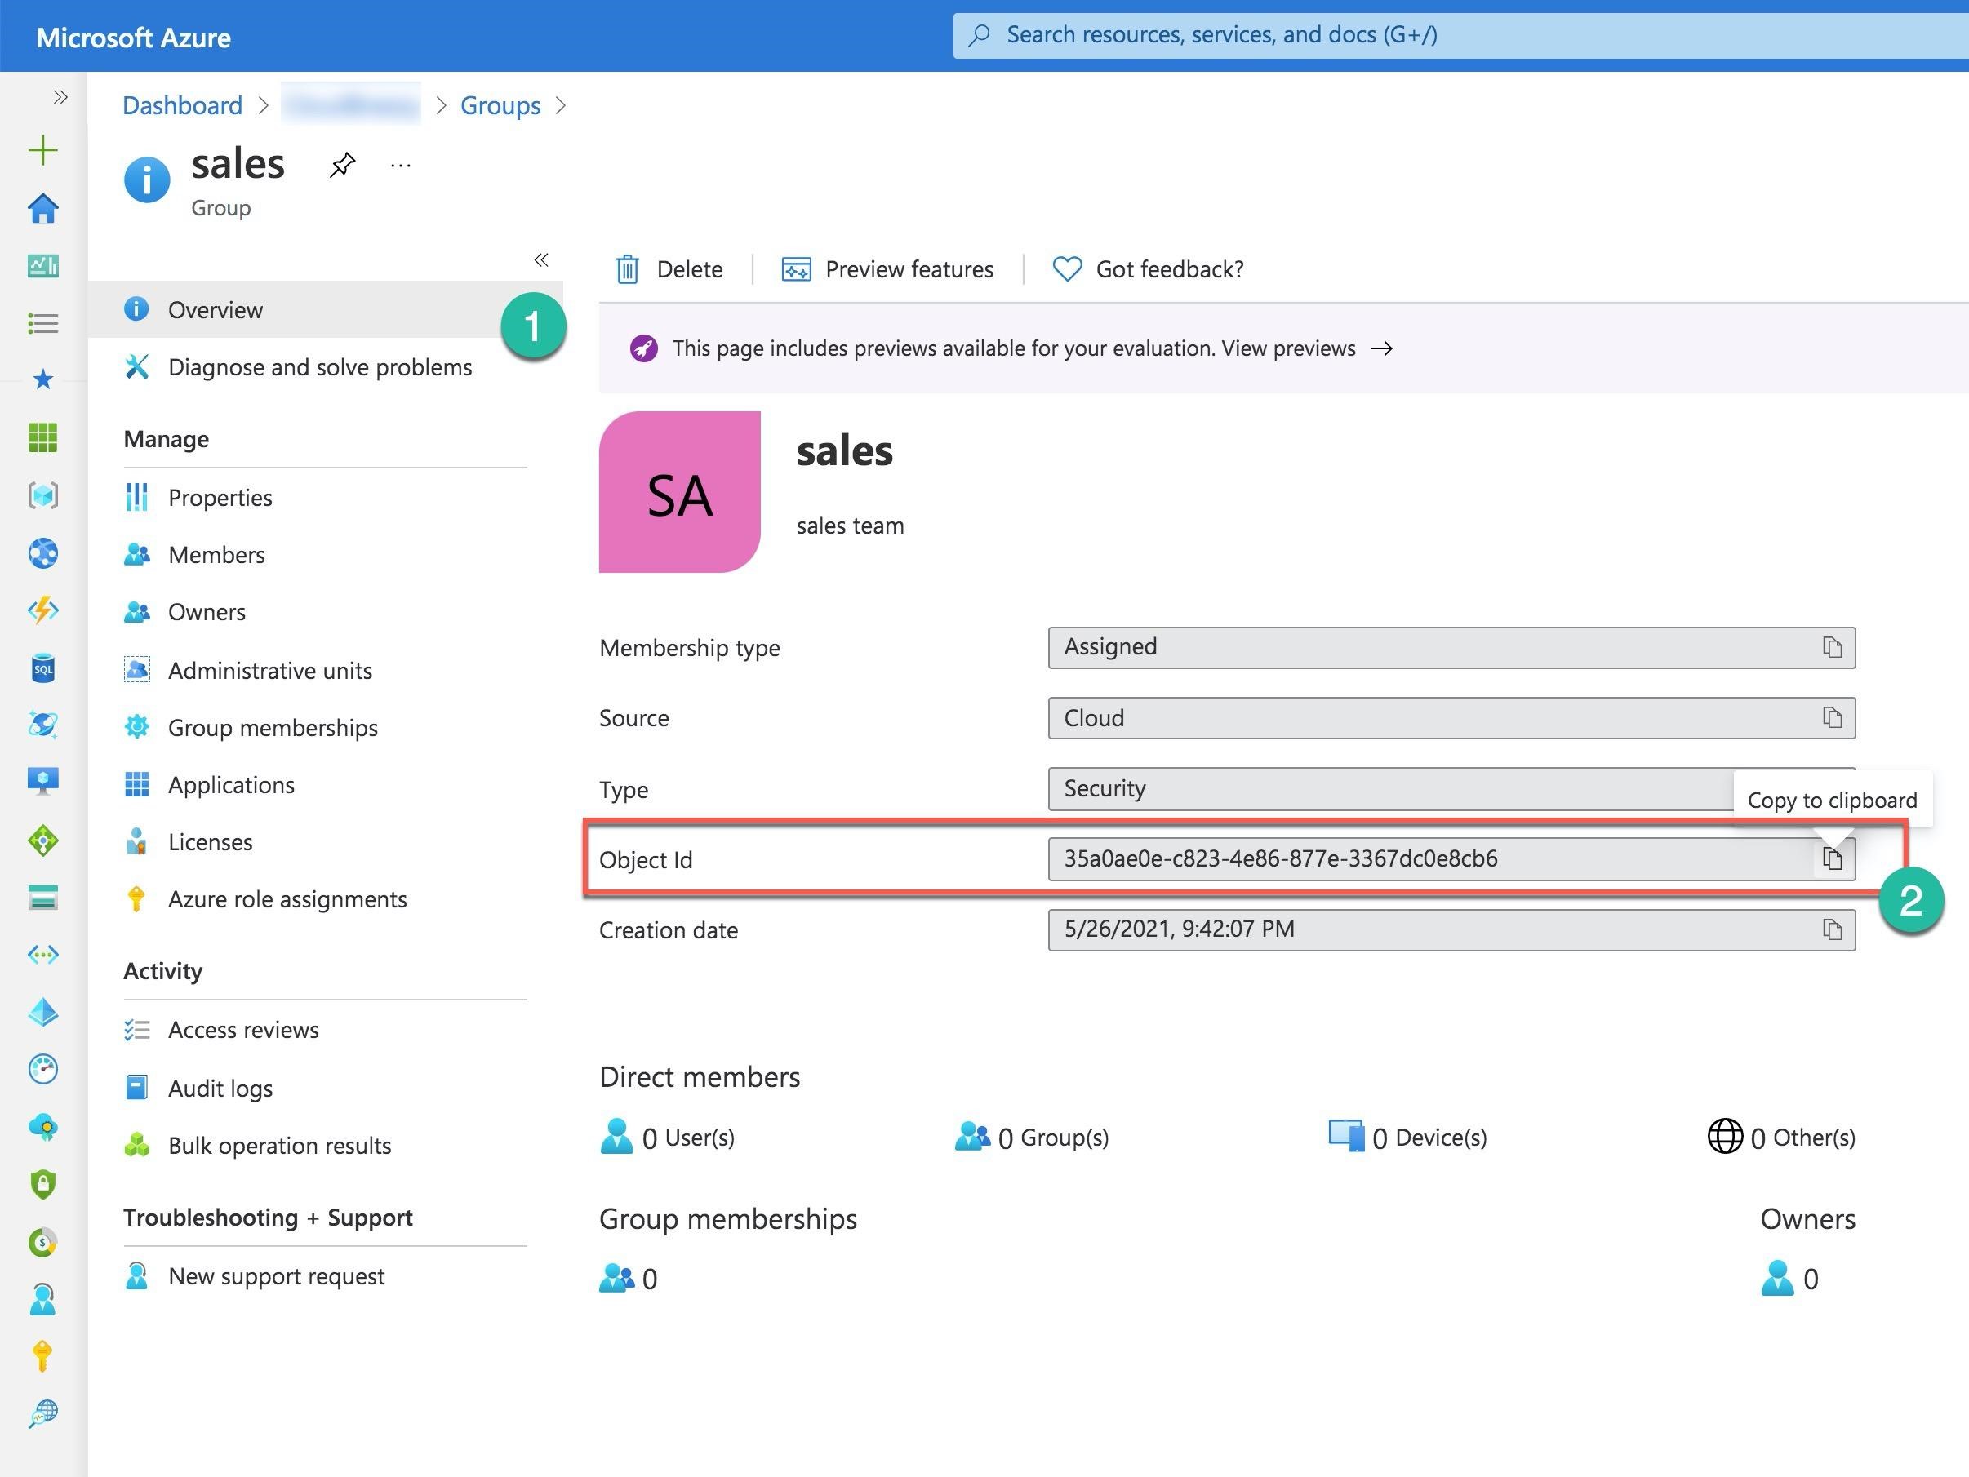Open App Services globe icon

(x=42, y=552)
